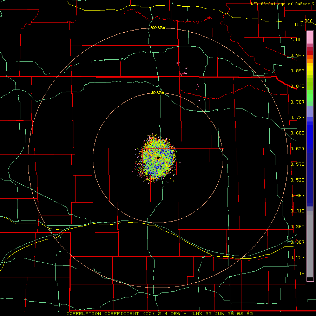
Task: Click the bright green color bar segment
Action: 310,96
